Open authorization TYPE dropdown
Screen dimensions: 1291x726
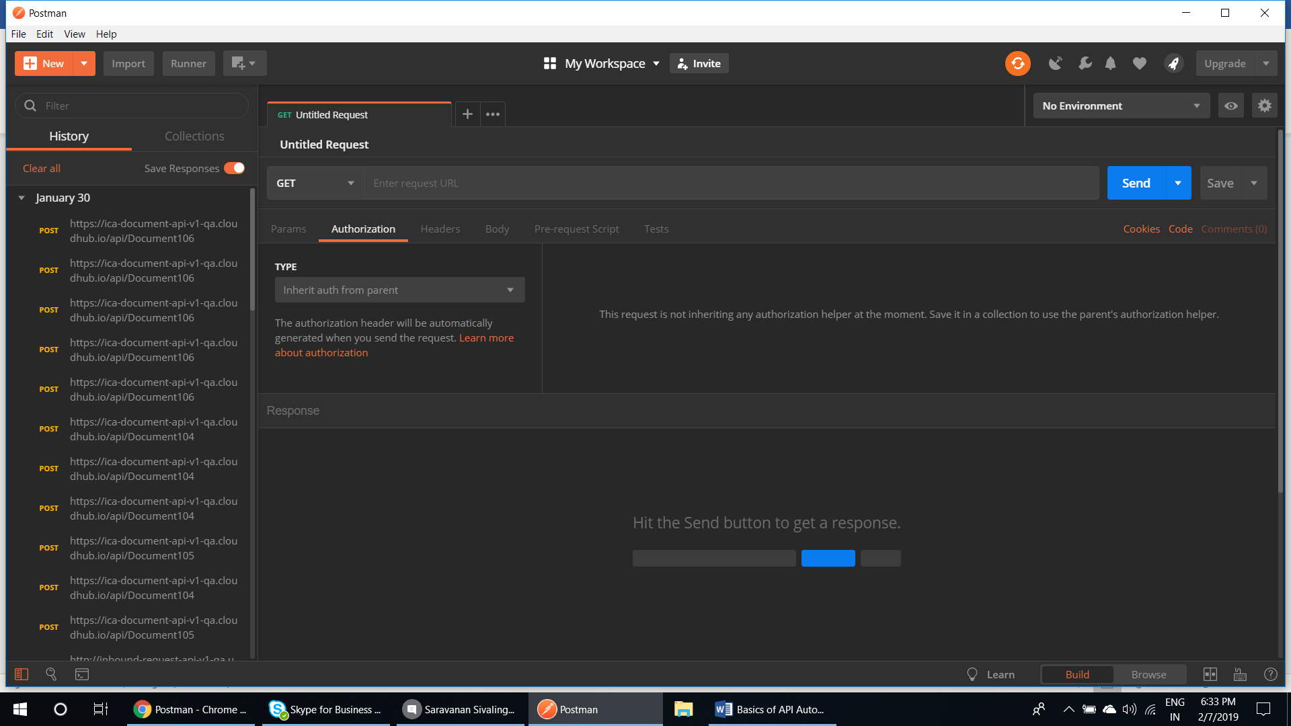399,290
